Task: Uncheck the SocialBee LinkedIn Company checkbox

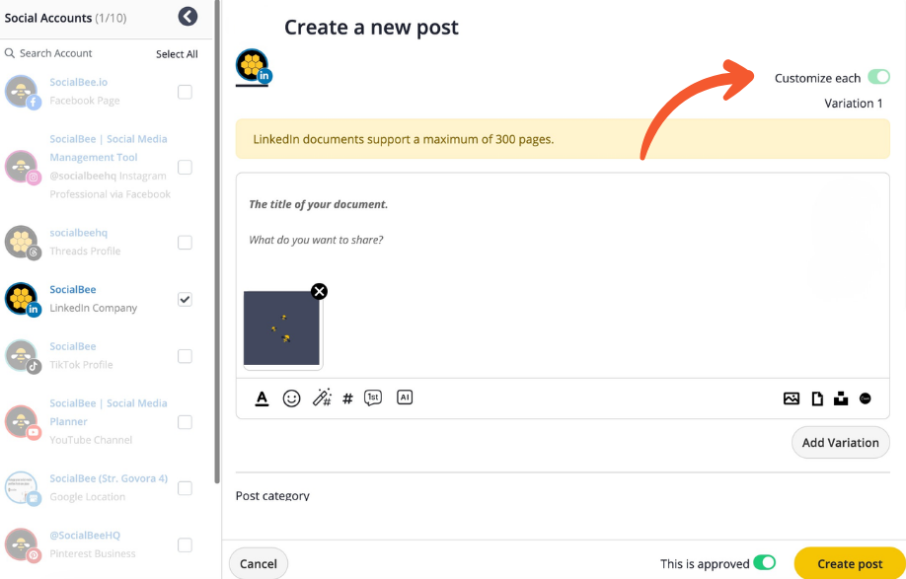Action: 185,299
